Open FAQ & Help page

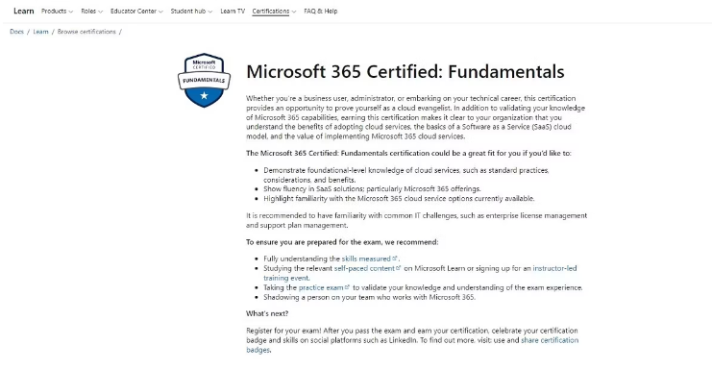[321, 11]
